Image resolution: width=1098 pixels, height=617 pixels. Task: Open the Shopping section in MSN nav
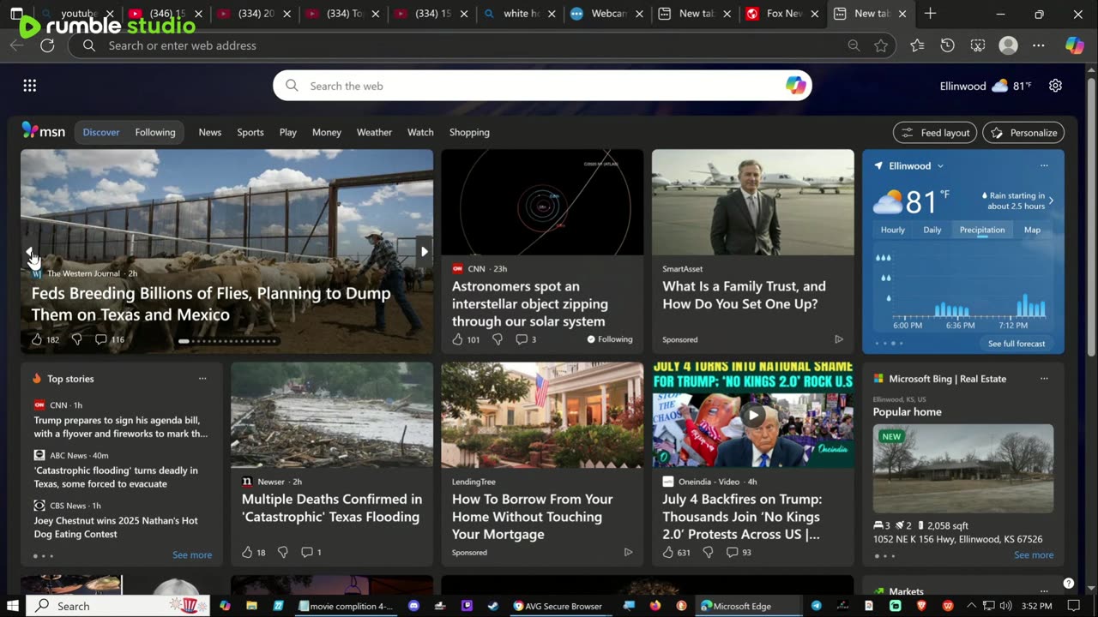pyautogui.click(x=469, y=132)
